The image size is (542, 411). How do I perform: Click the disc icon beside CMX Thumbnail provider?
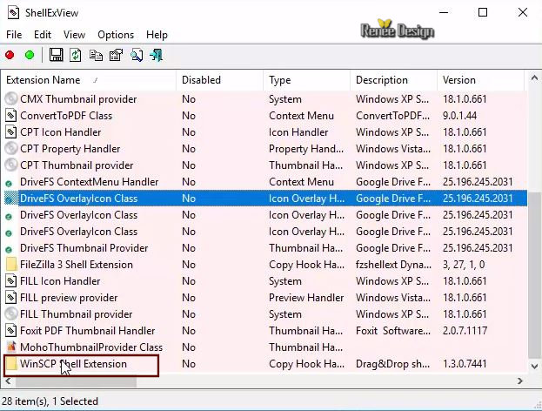(x=11, y=99)
